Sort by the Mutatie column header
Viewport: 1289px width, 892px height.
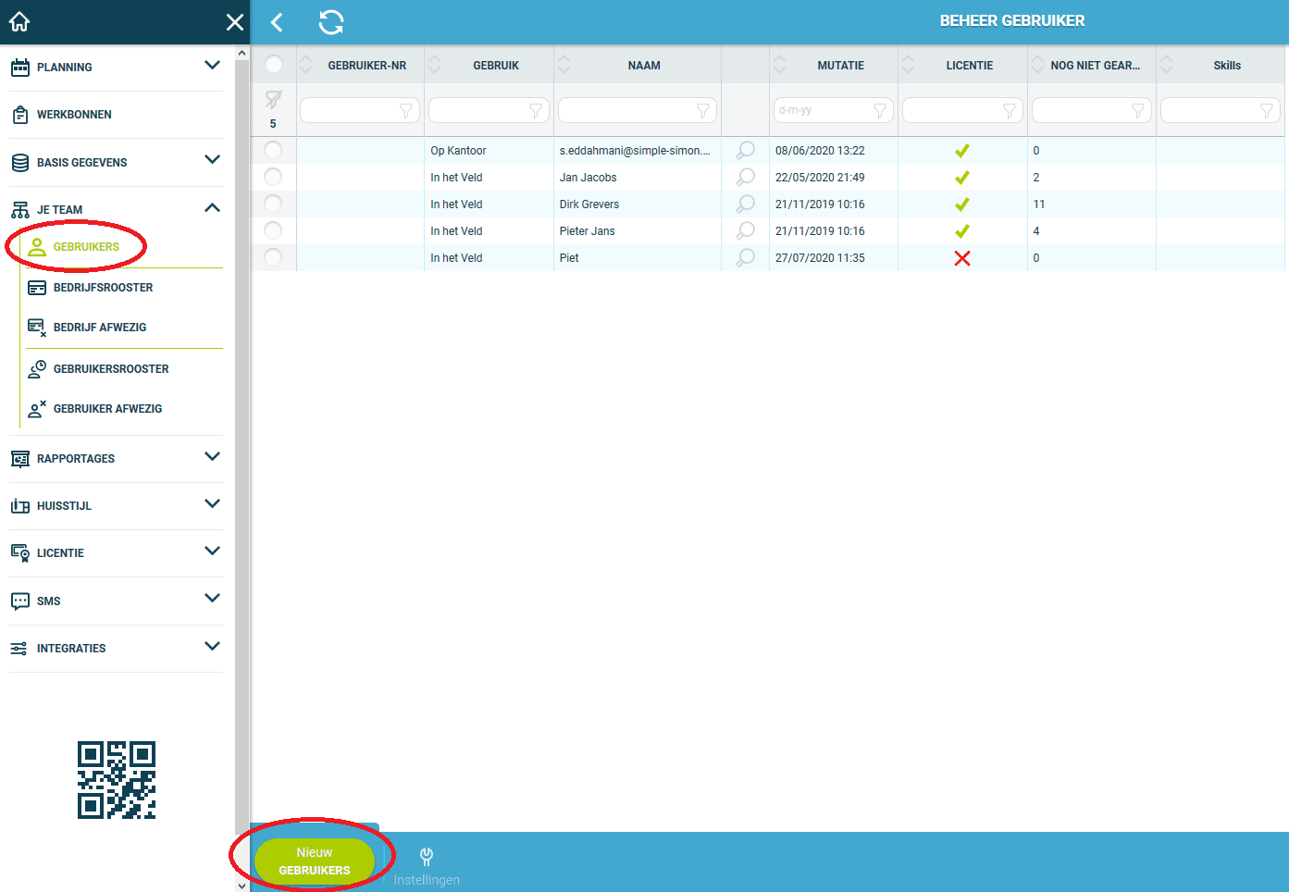(x=840, y=66)
